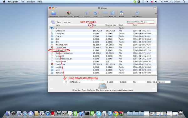Click the Crack folder icon
Image resolution: width=188 pixels, height=118 pixels.
(x=52, y=36)
